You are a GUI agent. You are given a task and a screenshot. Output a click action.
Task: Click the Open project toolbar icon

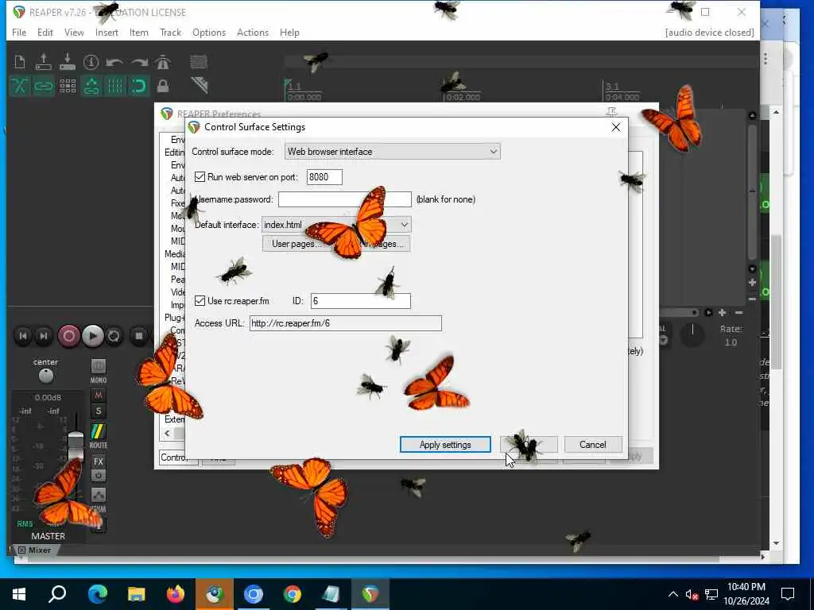[44, 62]
